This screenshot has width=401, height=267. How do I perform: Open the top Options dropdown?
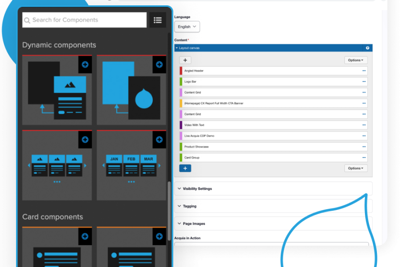[x=355, y=60]
